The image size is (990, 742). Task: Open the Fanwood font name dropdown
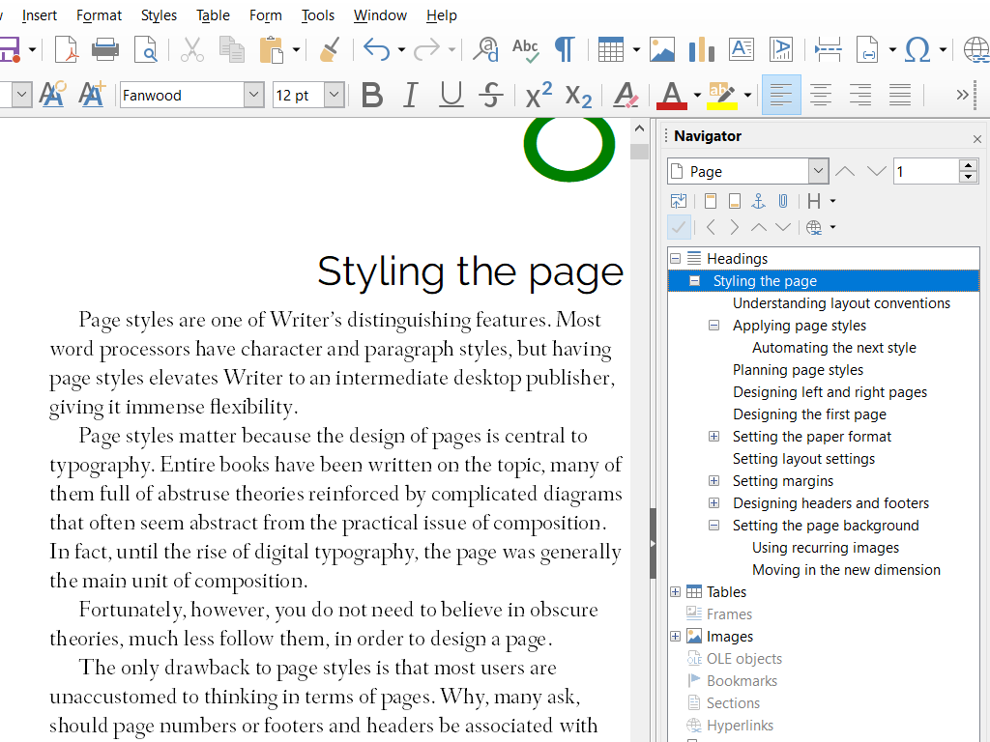click(253, 95)
